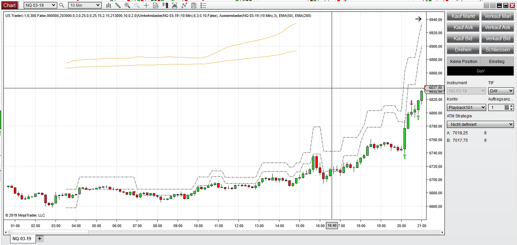The height and width of the screenshot is (245, 517).
Task: Open the TIF DAY dropdown
Action: [501, 91]
